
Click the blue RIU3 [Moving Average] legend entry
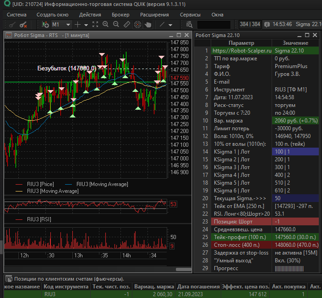(97, 184)
